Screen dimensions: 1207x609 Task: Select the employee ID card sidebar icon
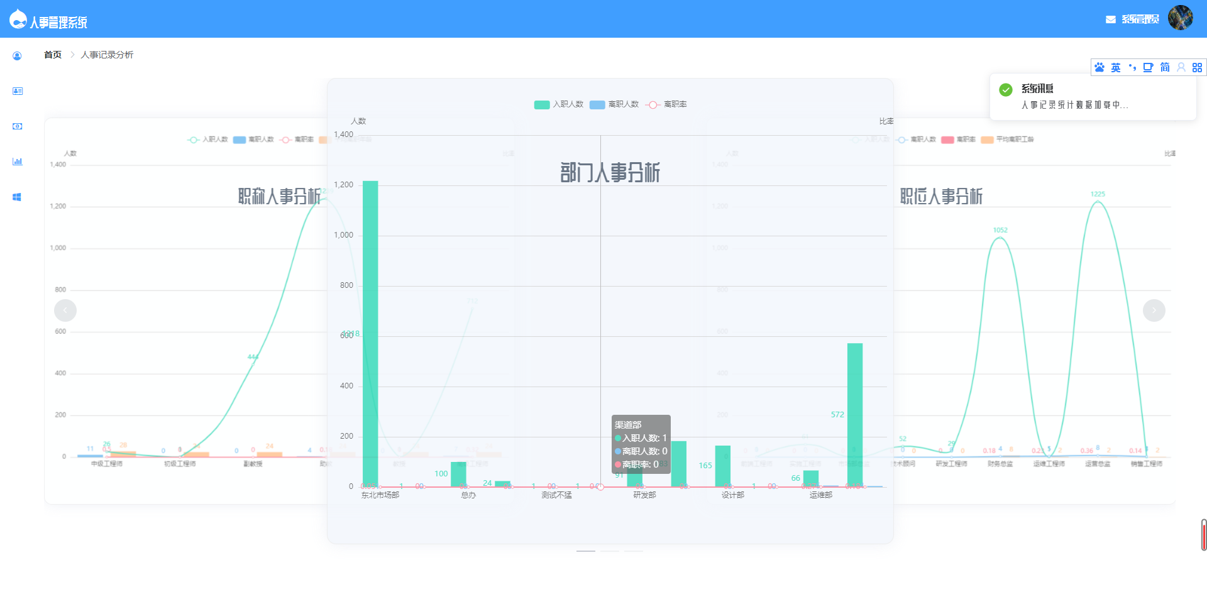coord(17,91)
